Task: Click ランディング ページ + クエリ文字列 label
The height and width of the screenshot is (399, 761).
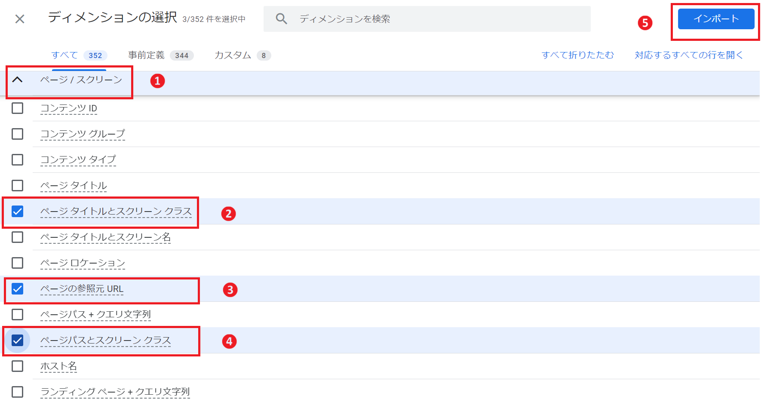Action: pos(115,392)
